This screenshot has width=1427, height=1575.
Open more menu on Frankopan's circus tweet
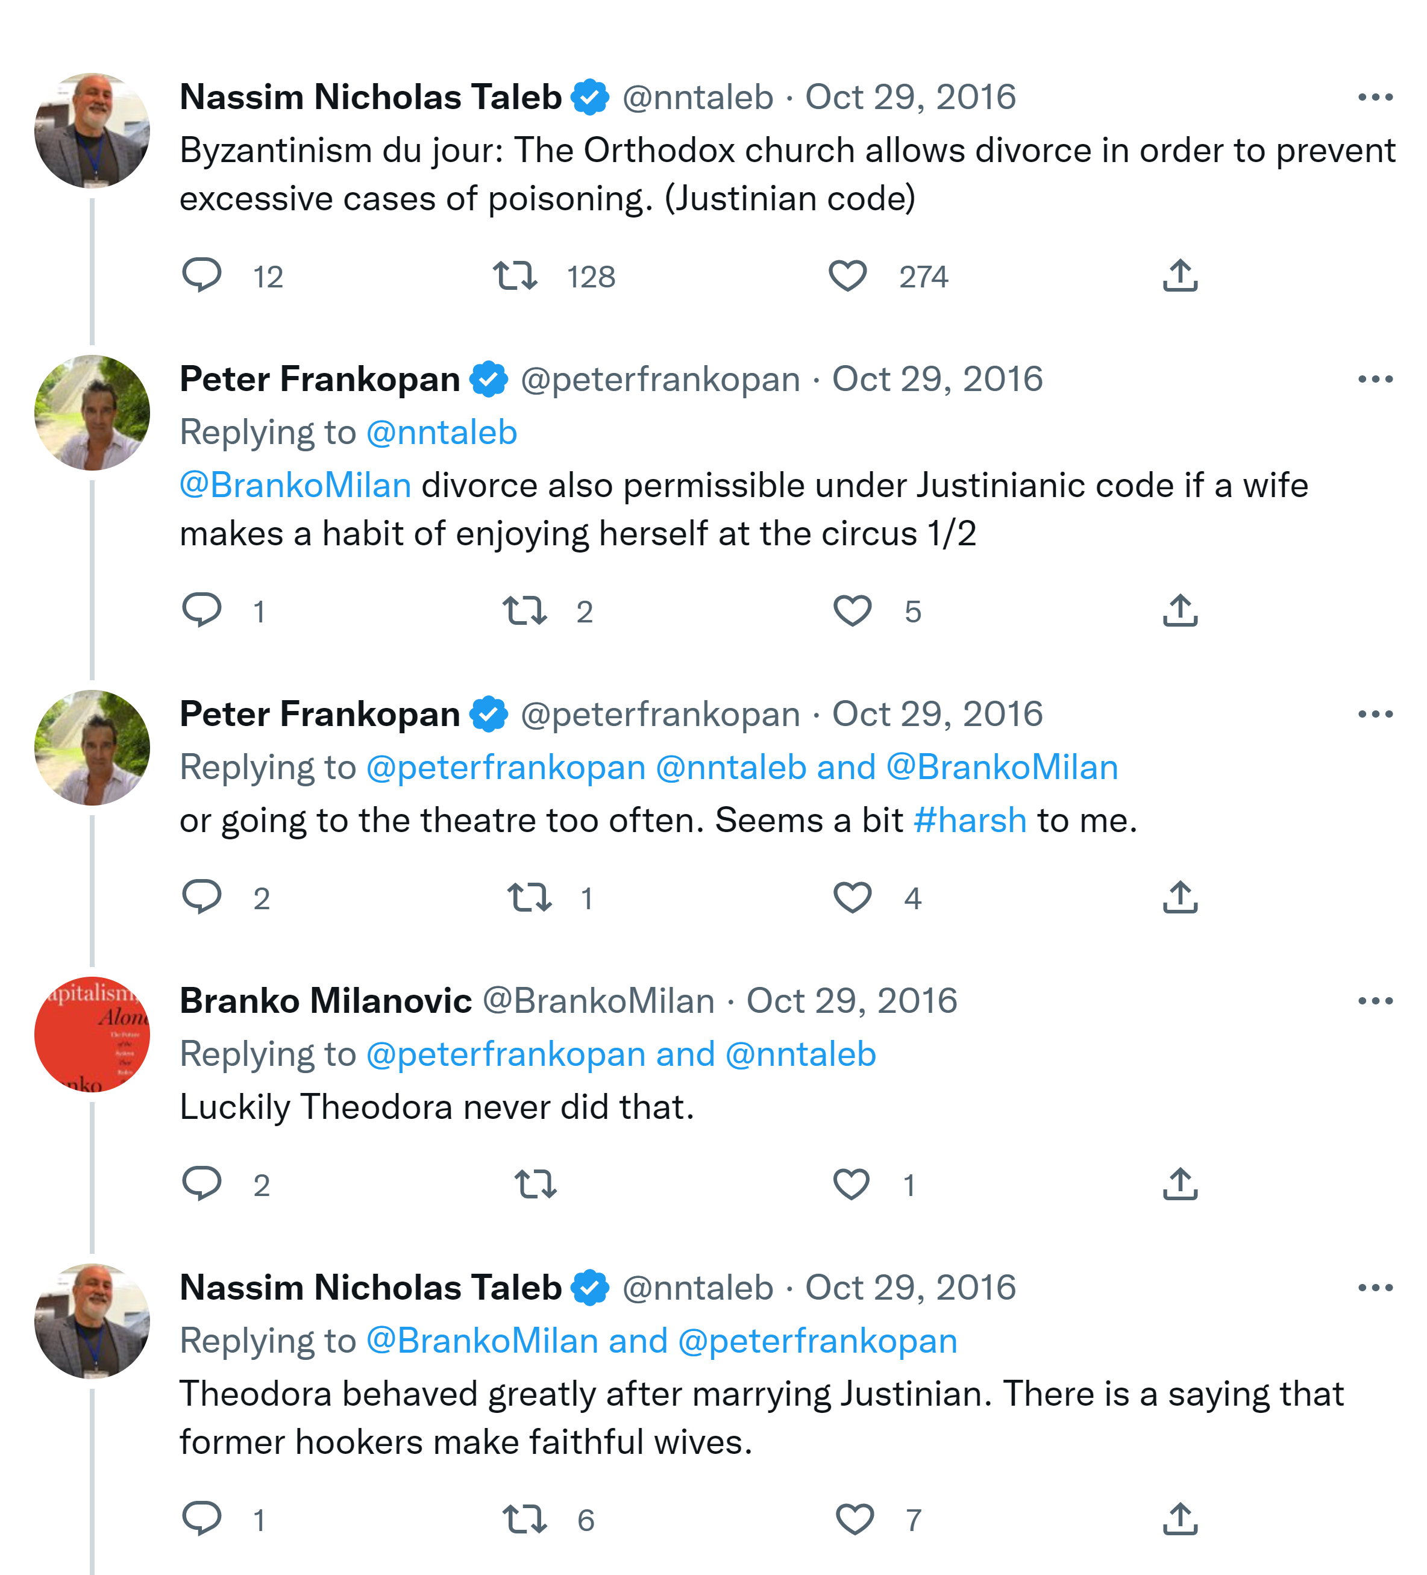(x=1375, y=380)
